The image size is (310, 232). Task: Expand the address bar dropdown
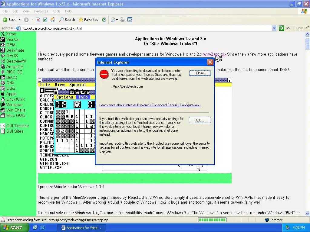[274, 28]
